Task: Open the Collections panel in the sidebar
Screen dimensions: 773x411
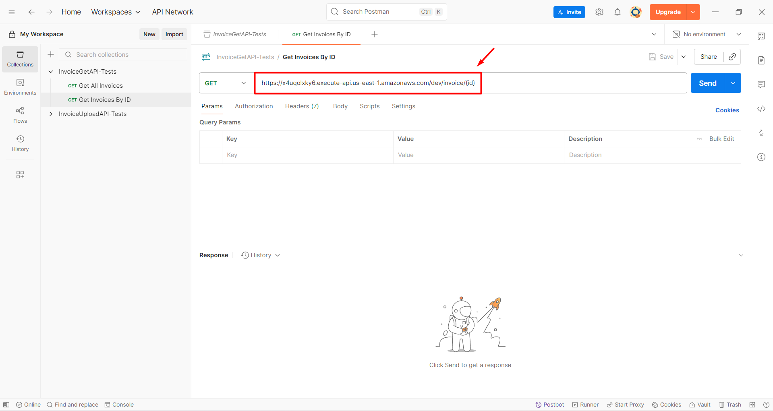Action: point(20,59)
